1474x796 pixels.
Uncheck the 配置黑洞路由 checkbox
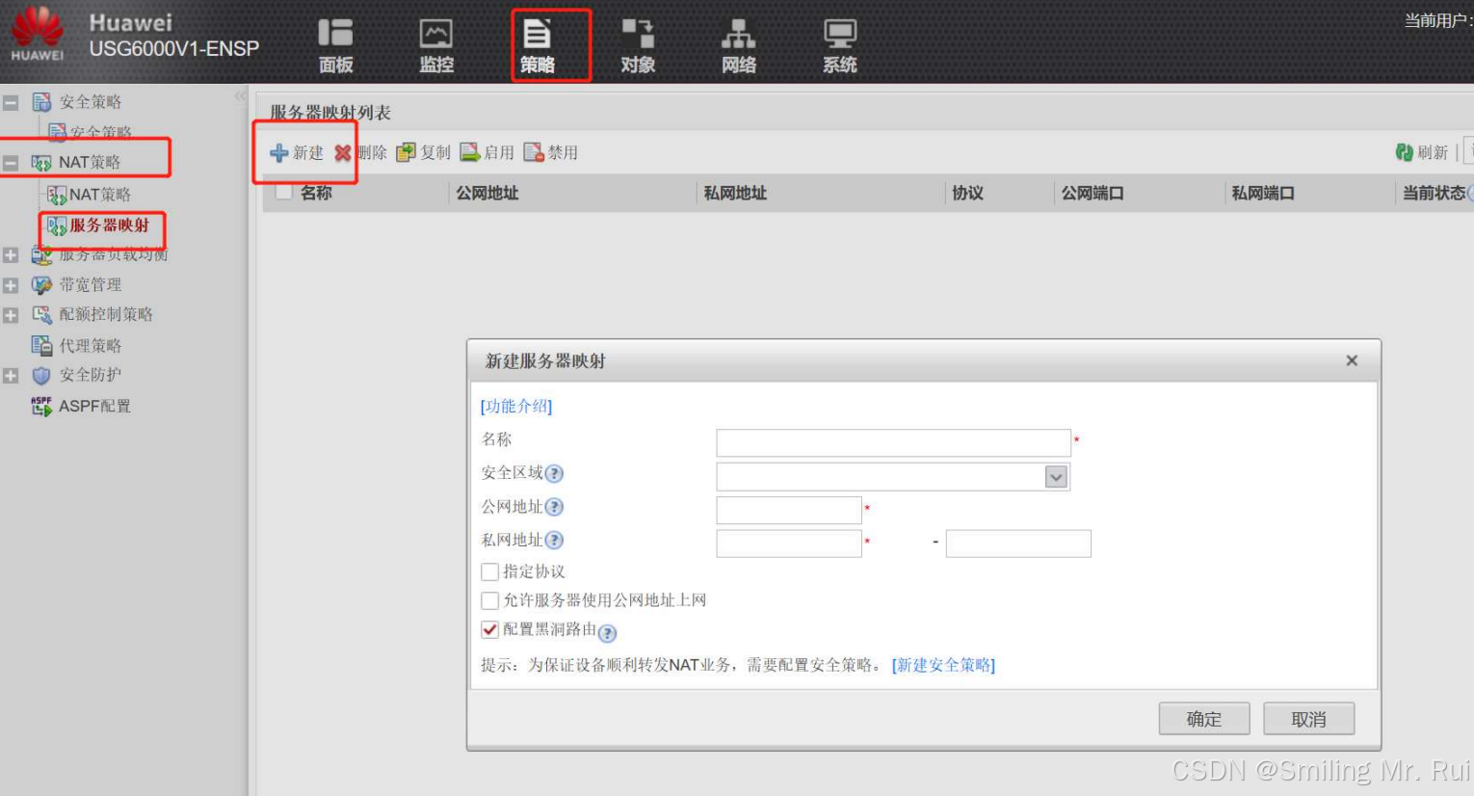tap(490, 629)
